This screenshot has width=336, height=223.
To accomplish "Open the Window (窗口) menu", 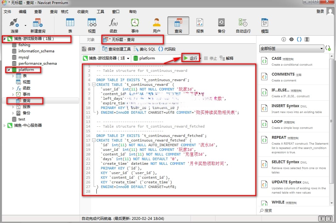I will click(116, 11).
